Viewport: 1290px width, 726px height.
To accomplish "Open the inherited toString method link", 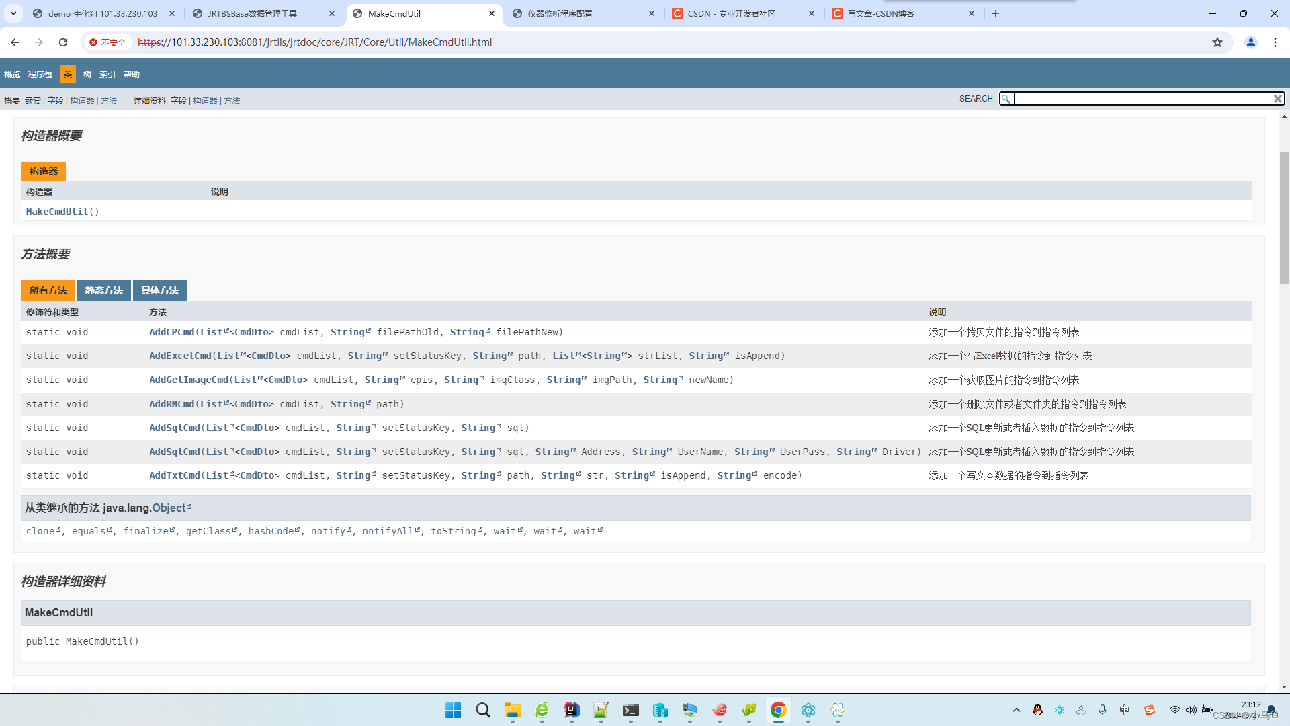I will click(456, 531).
